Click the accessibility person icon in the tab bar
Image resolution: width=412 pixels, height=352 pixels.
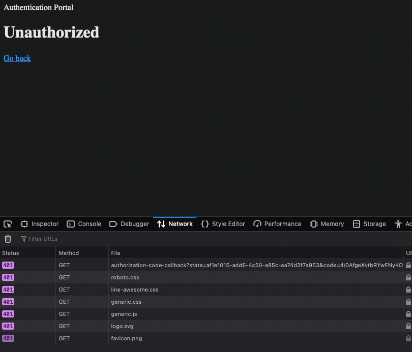(398, 223)
